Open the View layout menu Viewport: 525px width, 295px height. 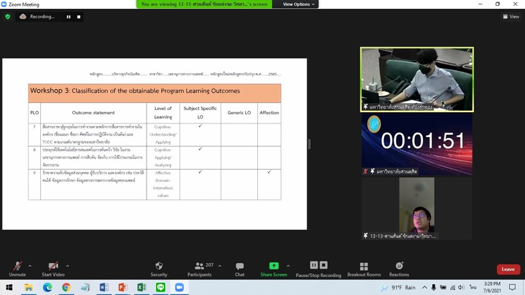pos(511,17)
